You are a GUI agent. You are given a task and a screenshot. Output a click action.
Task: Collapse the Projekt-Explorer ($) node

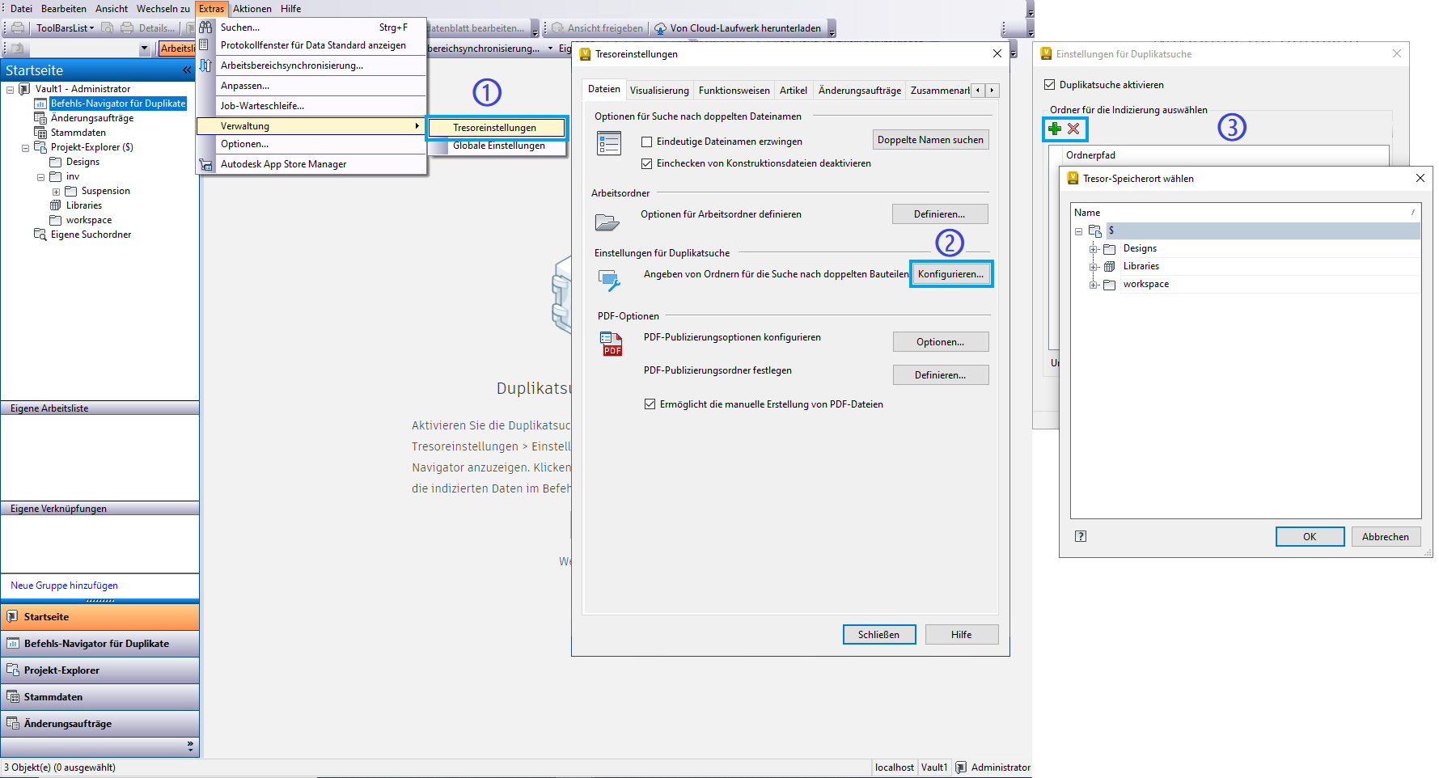click(25, 148)
